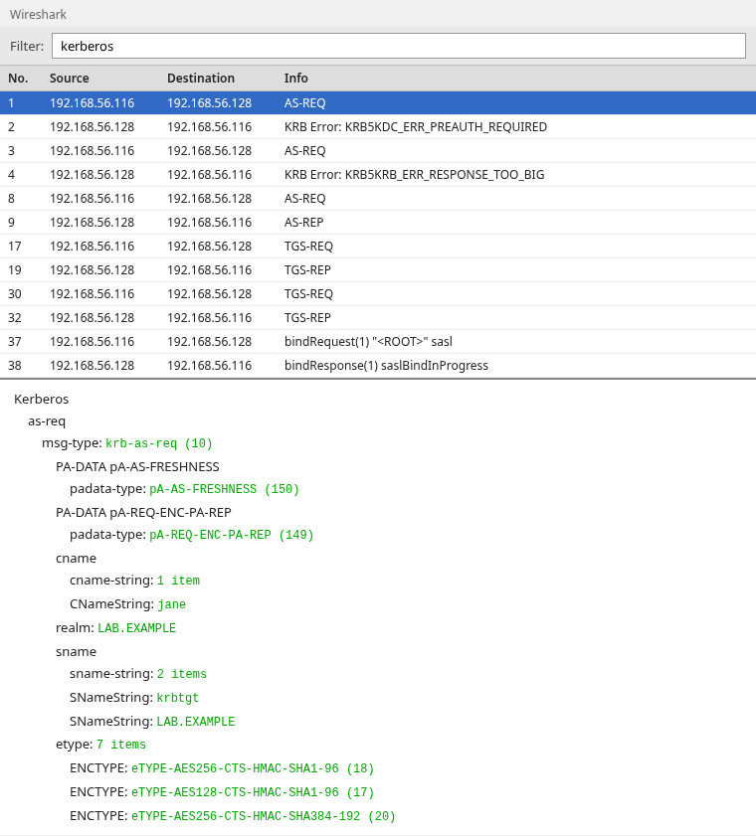
Task: Select the msg-type krb-as-req (10) line
Action: pos(127,443)
